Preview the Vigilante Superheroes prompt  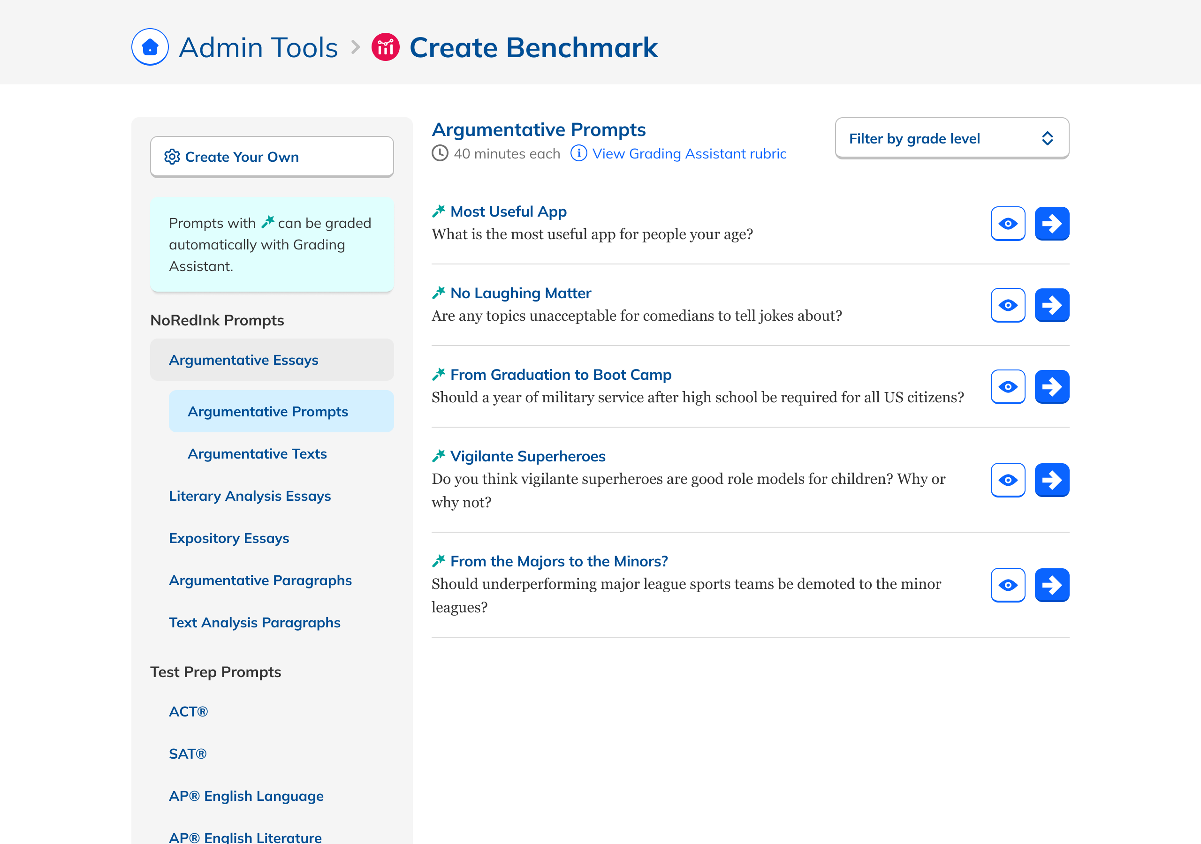pyautogui.click(x=1007, y=480)
